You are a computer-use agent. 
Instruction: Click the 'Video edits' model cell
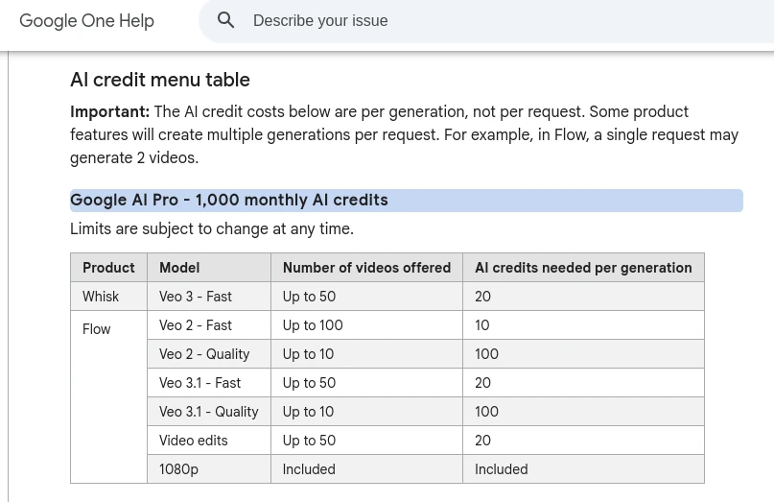[209, 441]
